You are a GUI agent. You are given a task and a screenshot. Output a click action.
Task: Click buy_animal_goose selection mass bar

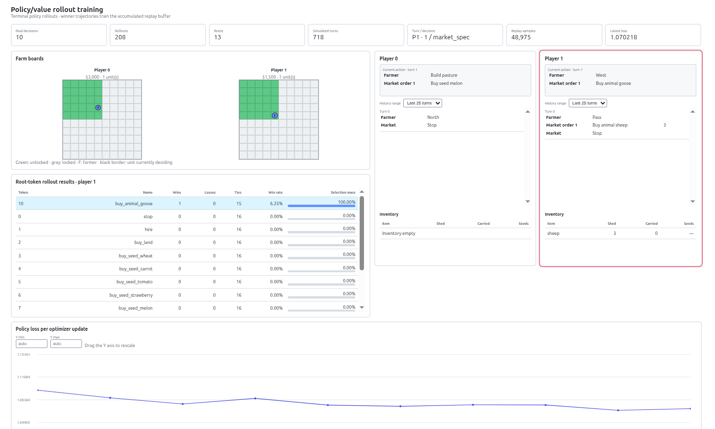321,206
